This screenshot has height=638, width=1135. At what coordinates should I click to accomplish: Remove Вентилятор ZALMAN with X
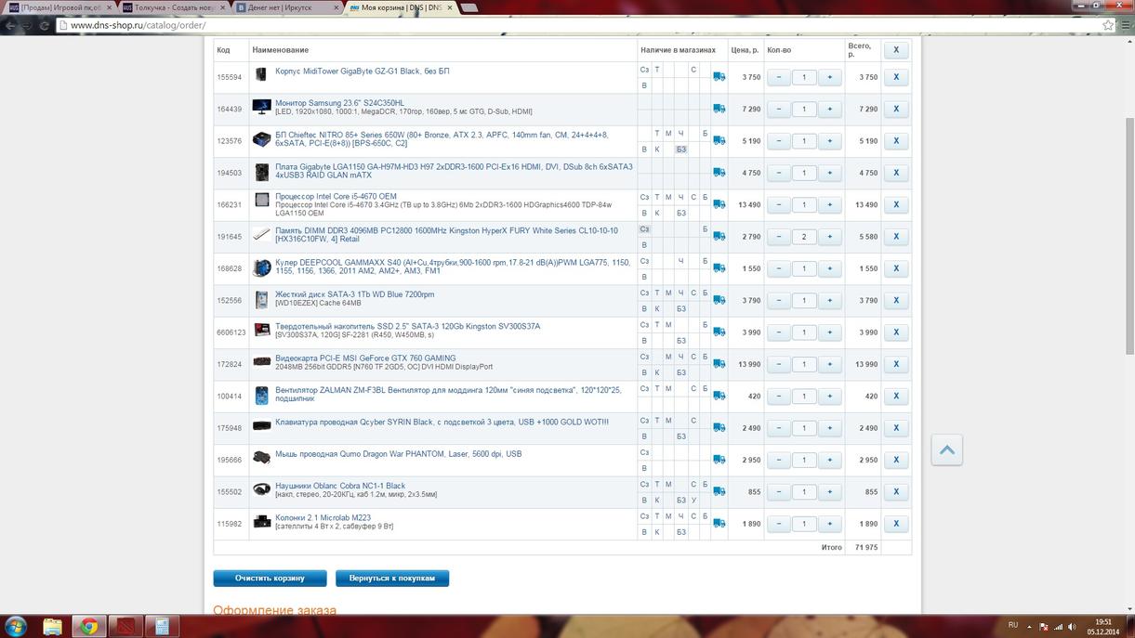point(896,396)
